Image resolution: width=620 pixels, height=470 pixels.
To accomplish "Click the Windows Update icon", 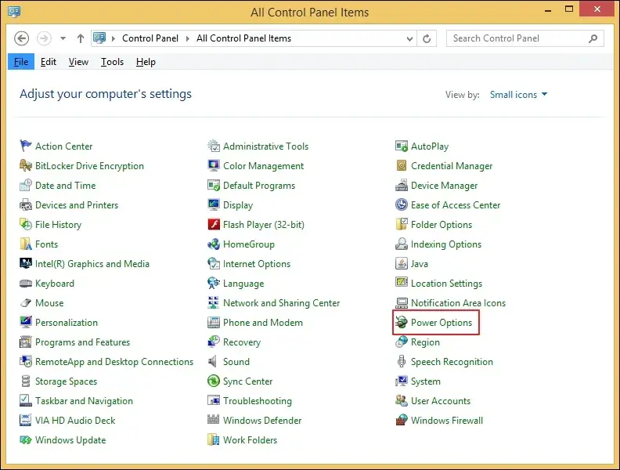I will (x=26, y=440).
